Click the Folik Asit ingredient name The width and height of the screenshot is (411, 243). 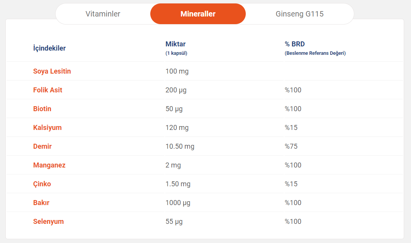click(x=48, y=90)
